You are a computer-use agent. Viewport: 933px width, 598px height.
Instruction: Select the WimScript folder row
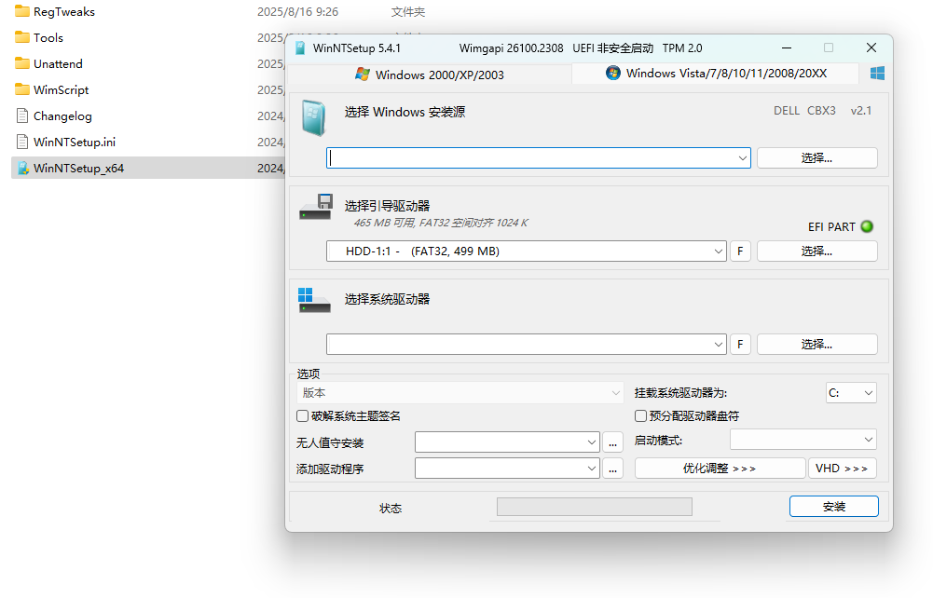coord(148,89)
